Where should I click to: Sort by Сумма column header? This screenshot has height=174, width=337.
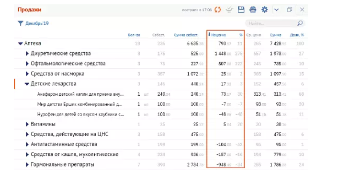[276, 35]
